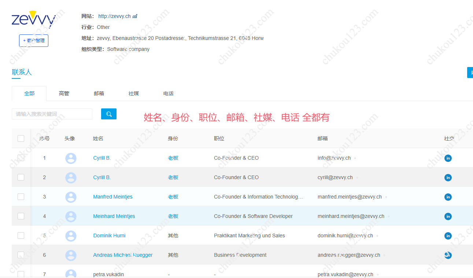This screenshot has width=473, height=278.
Task: Switch to the 邮箱 tab
Action: tap(99, 93)
